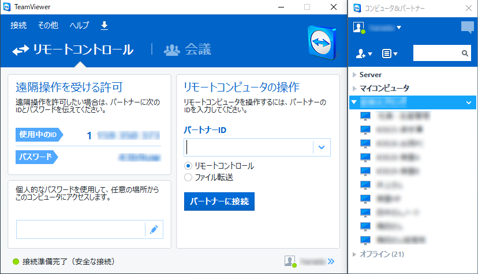478x274 pixels.
Task: Click the fourth computer icon in the list
Action: (x=365, y=158)
